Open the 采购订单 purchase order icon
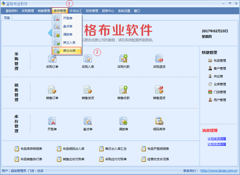Screen dimensions: 240x175 (x=52, y=58)
